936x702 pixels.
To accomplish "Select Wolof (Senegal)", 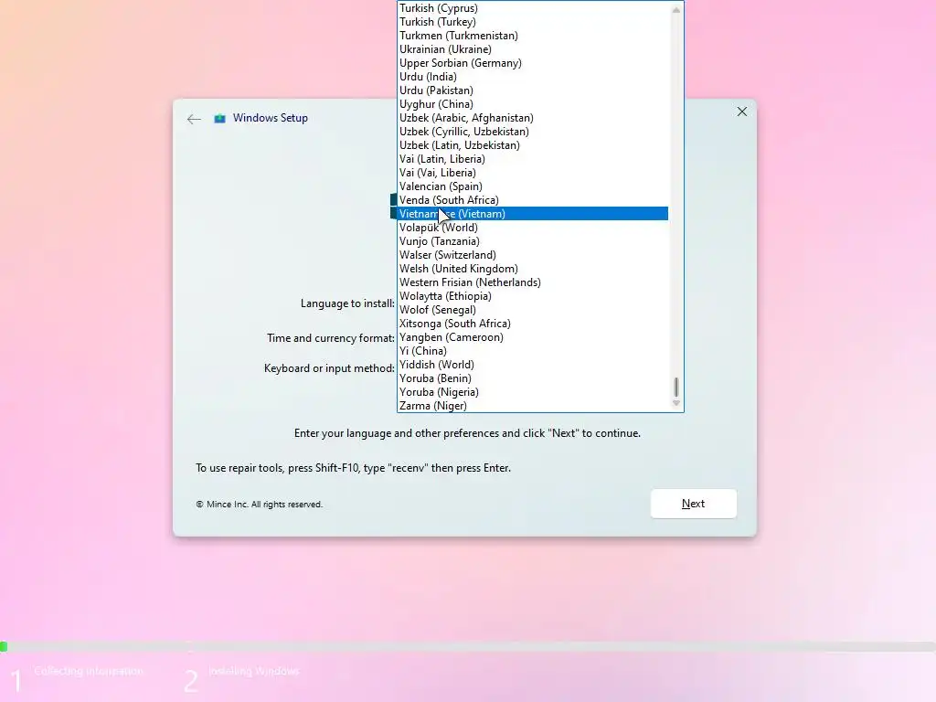I will click(533, 311).
